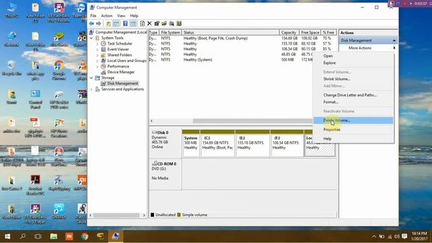Click the blue Help toolbar icon
Image resolution: width=432 pixels, height=243 pixels.
pos(126,24)
